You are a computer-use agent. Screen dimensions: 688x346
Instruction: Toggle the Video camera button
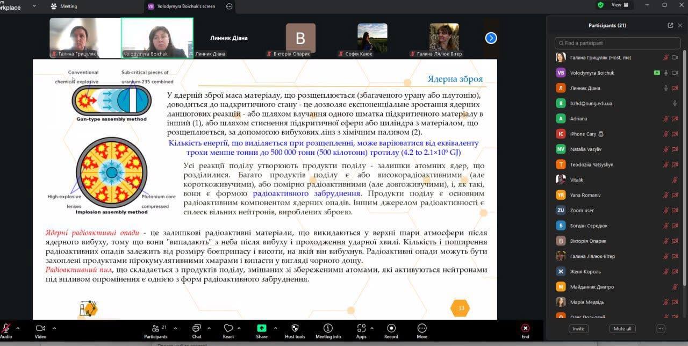click(40, 328)
